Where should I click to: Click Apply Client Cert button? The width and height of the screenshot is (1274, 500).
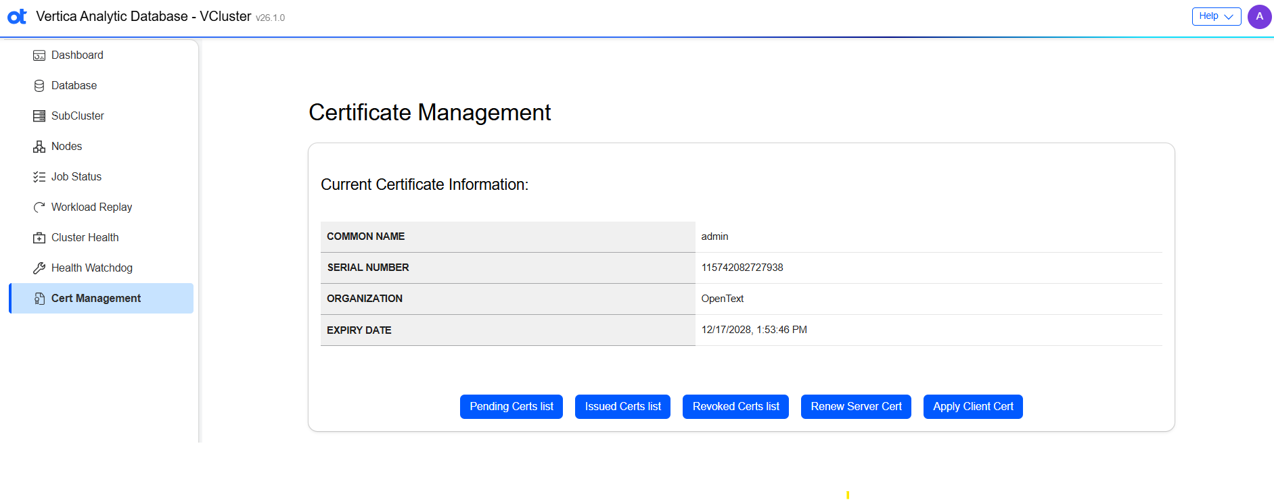coord(973,407)
